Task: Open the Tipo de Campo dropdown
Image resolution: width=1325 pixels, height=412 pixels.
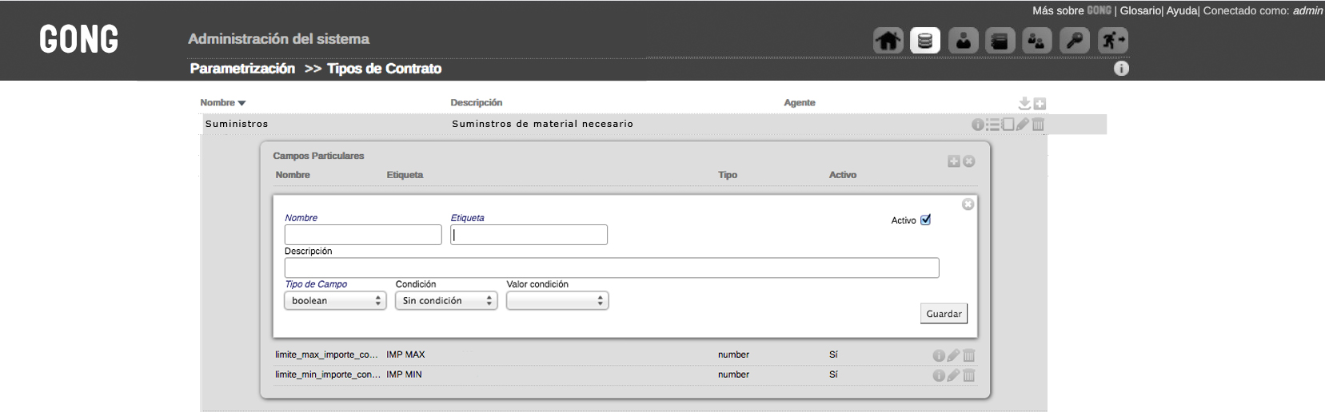Action: click(335, 301)
